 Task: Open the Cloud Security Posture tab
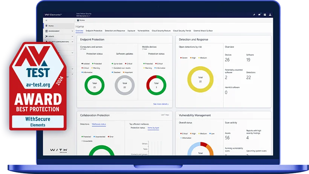(x=161, y=31)
